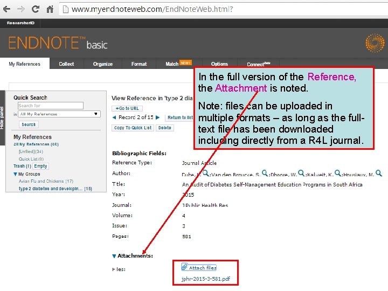
Task: Click the Volume value 4
Action: pyautogui.click(x=184, y=216)
